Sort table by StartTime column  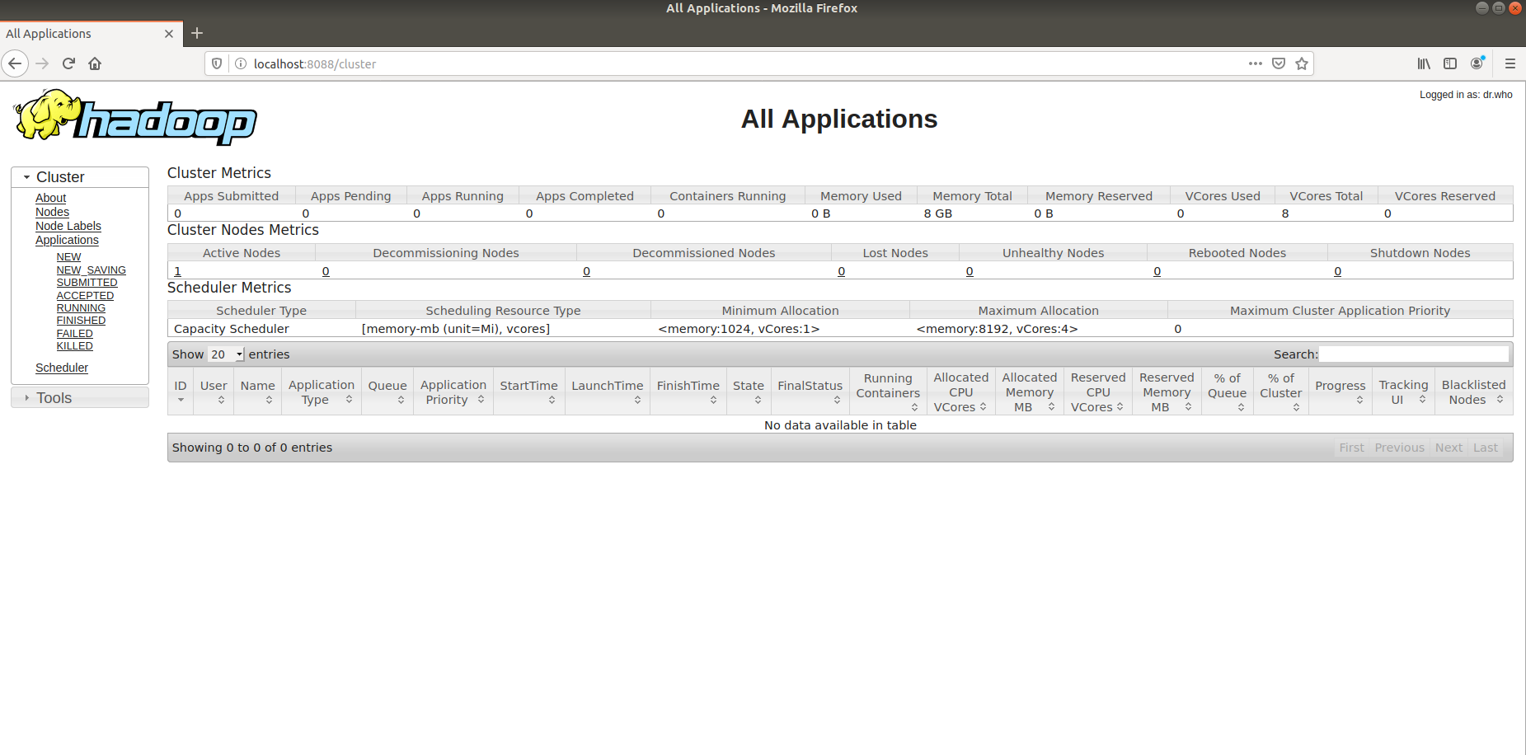(x=529, y=392)
